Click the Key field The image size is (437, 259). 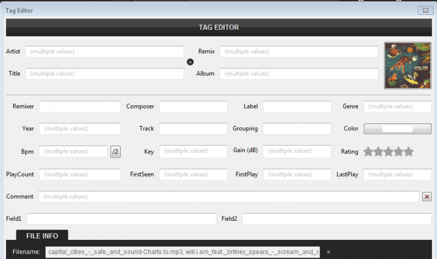193,151
